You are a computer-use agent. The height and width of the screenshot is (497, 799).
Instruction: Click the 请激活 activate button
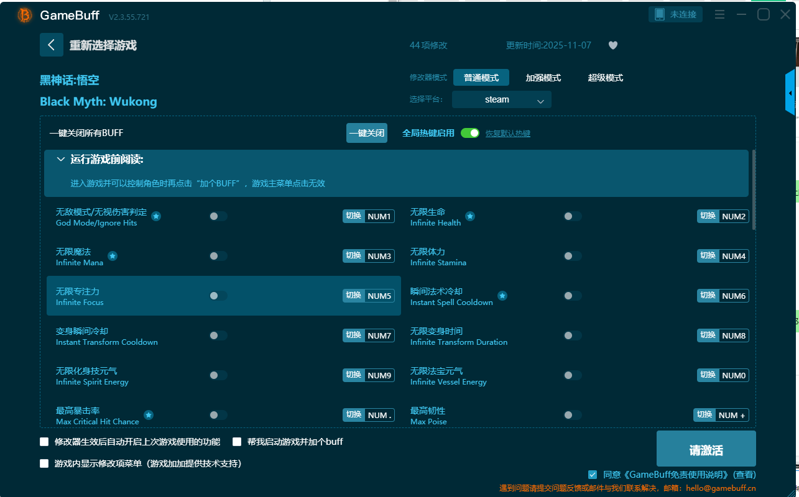pyautogui.click(x=706, y=449)
